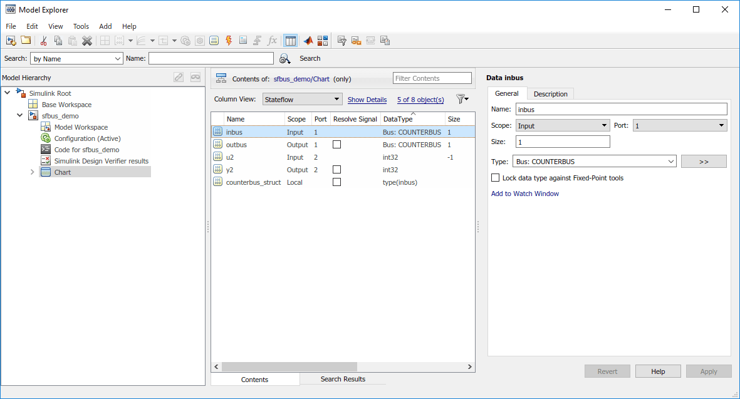Click the MATLAB logo toolbar icon

[x=308, y=41]
